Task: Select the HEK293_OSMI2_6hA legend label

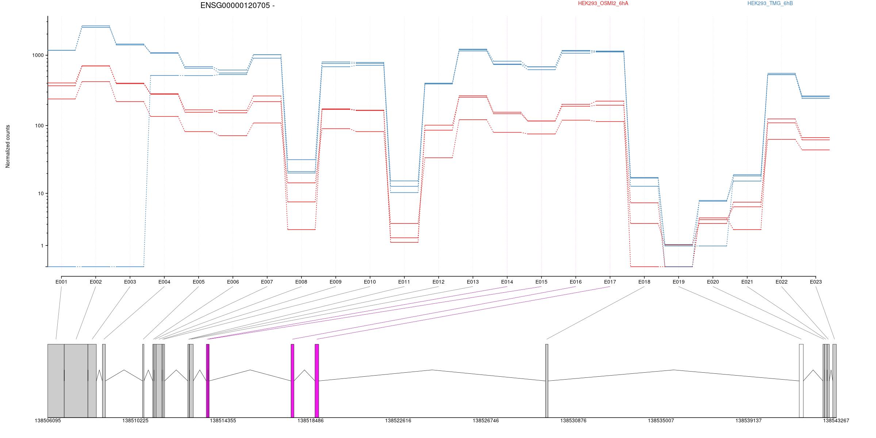Action: click(x=603, y=3)
